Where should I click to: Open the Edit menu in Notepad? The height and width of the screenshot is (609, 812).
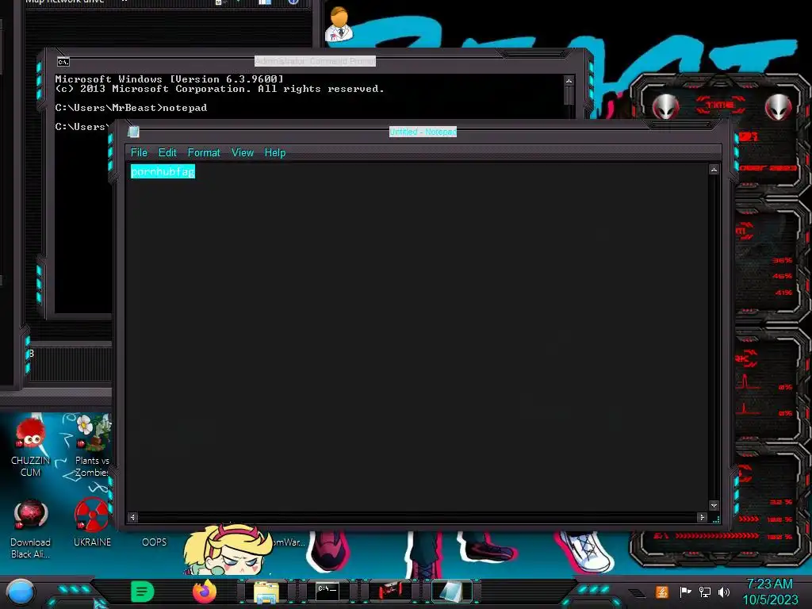tap(167, 153)
